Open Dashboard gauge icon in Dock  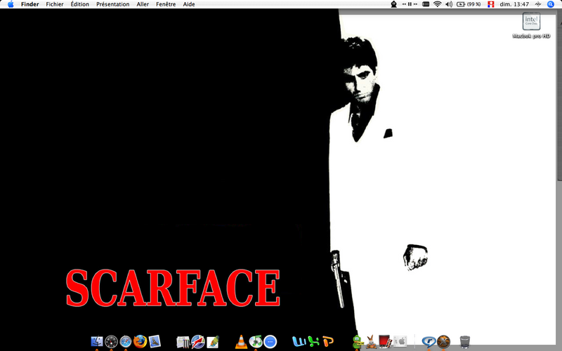click(112, 342)
